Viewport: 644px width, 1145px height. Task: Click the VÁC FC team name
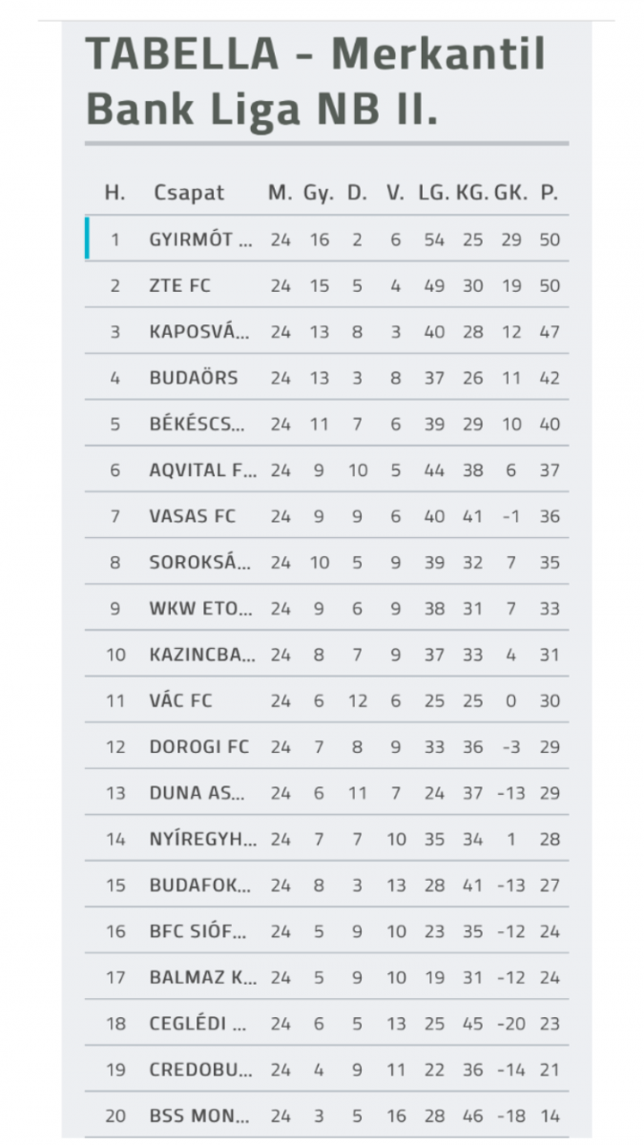coord(180,700)
